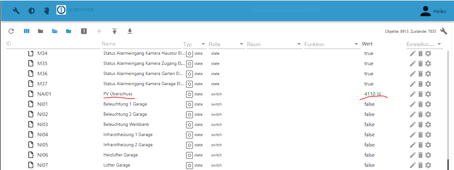Screen dimensions: 454x170
Task: Open the Typ filter dropdown
Action: (203, 44)
